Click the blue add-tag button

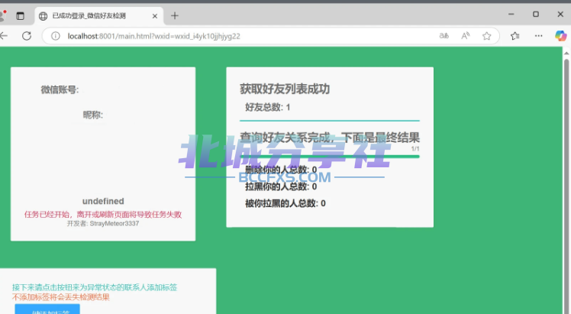(47, 309)
